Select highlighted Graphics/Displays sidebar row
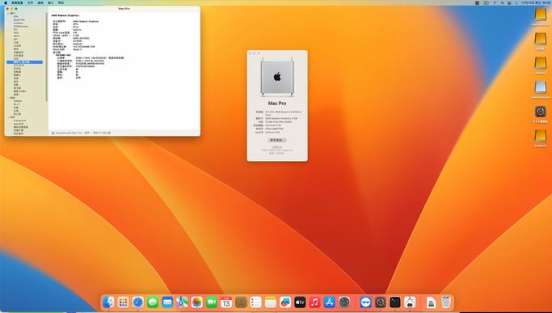The width and height of the screenshot is (552, 313). coord(24,62)
